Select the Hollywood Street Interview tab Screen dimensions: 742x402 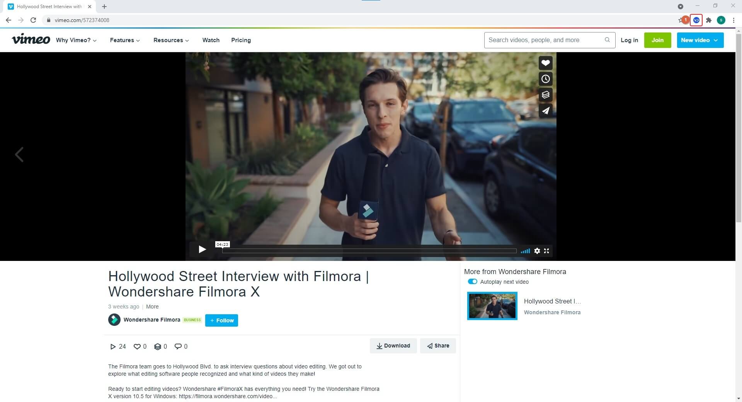tap(49, 7)
